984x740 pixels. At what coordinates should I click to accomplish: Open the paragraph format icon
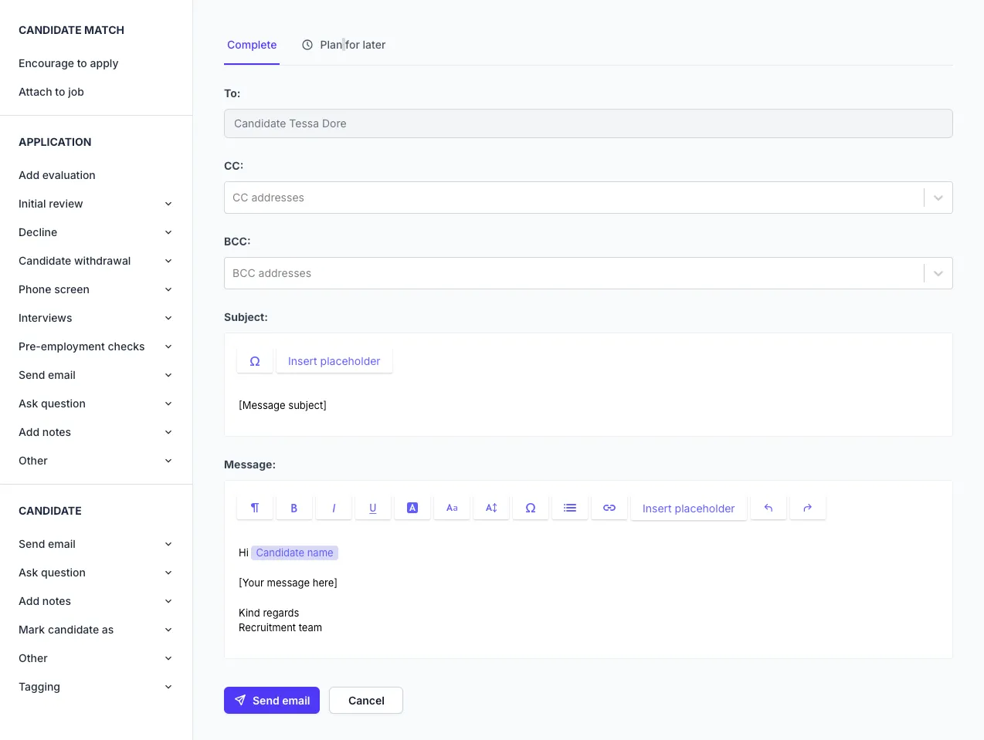(255, 508)
